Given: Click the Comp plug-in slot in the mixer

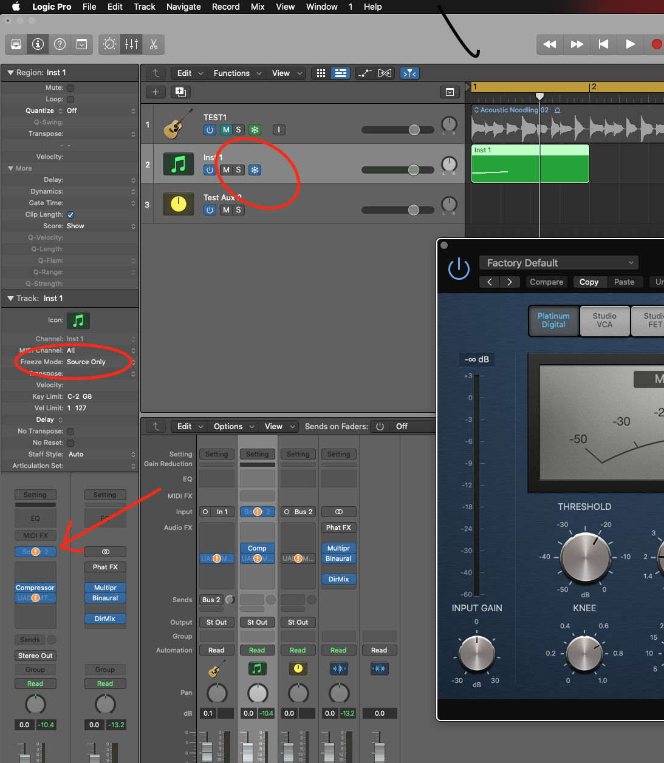Looking at the screenshot, I should (x=257, y=548).
